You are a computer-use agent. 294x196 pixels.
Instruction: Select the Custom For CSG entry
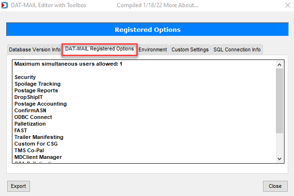point(36,144)
